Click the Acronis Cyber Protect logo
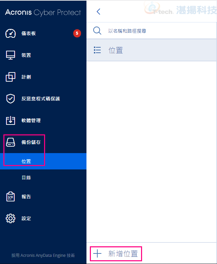 43,12
